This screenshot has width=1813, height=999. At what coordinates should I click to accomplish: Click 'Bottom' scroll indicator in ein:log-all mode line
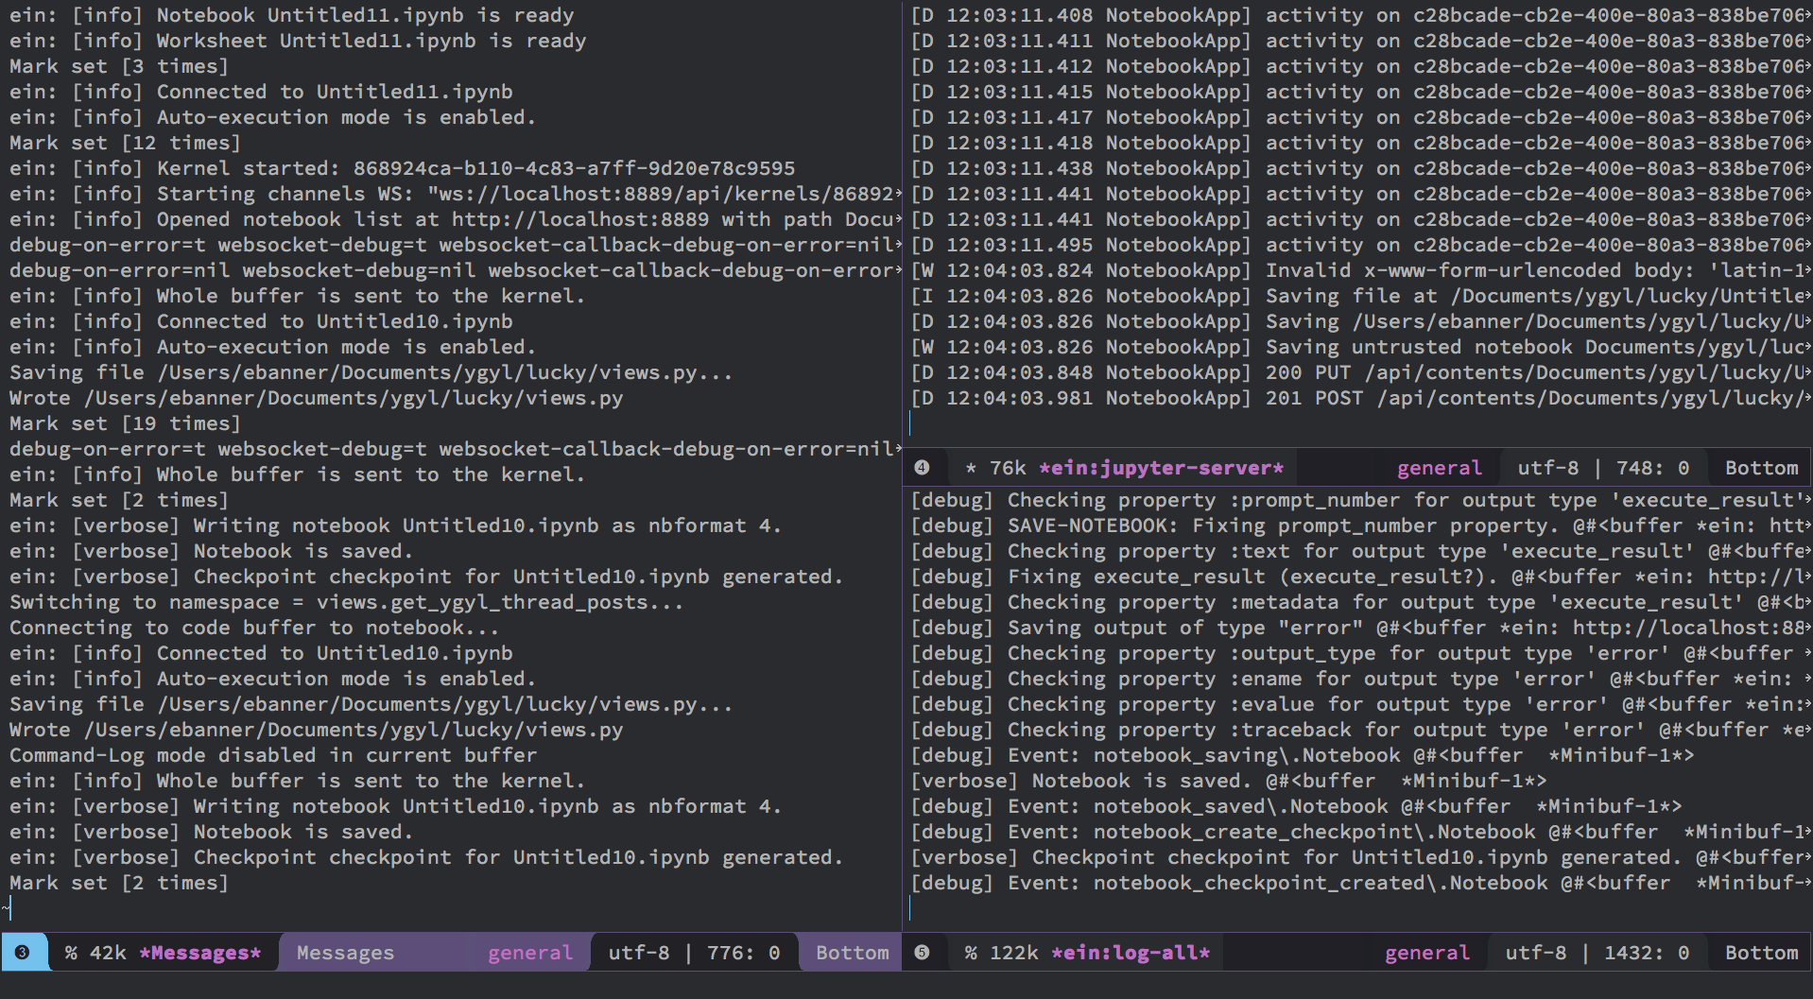click(x=1762, y=953)
